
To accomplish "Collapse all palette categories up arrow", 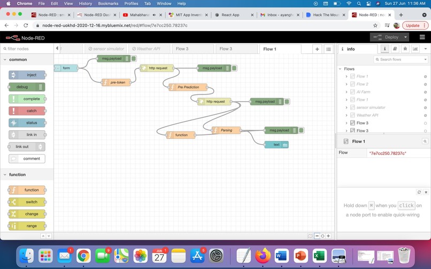I will point(43,236).
